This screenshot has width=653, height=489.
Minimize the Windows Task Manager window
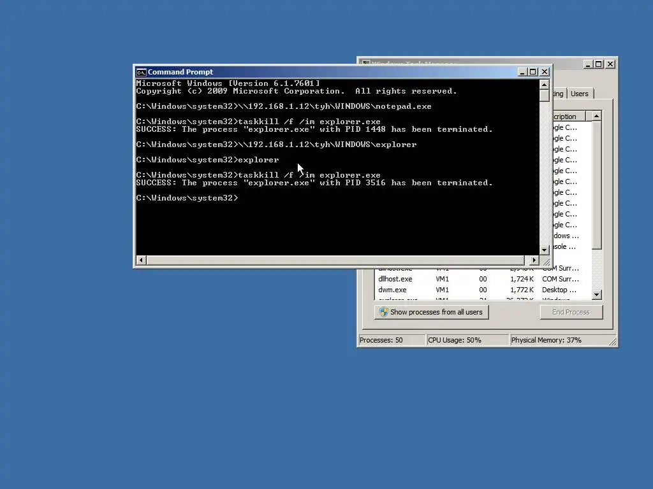click(x=588, y=64)
